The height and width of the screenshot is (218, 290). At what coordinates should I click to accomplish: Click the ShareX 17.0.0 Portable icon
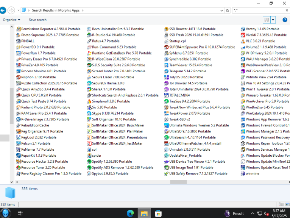tap(89, 89)
